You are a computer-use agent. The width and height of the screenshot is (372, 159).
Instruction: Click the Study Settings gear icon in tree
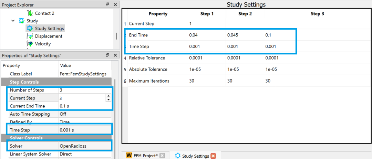tap(30, 29)
